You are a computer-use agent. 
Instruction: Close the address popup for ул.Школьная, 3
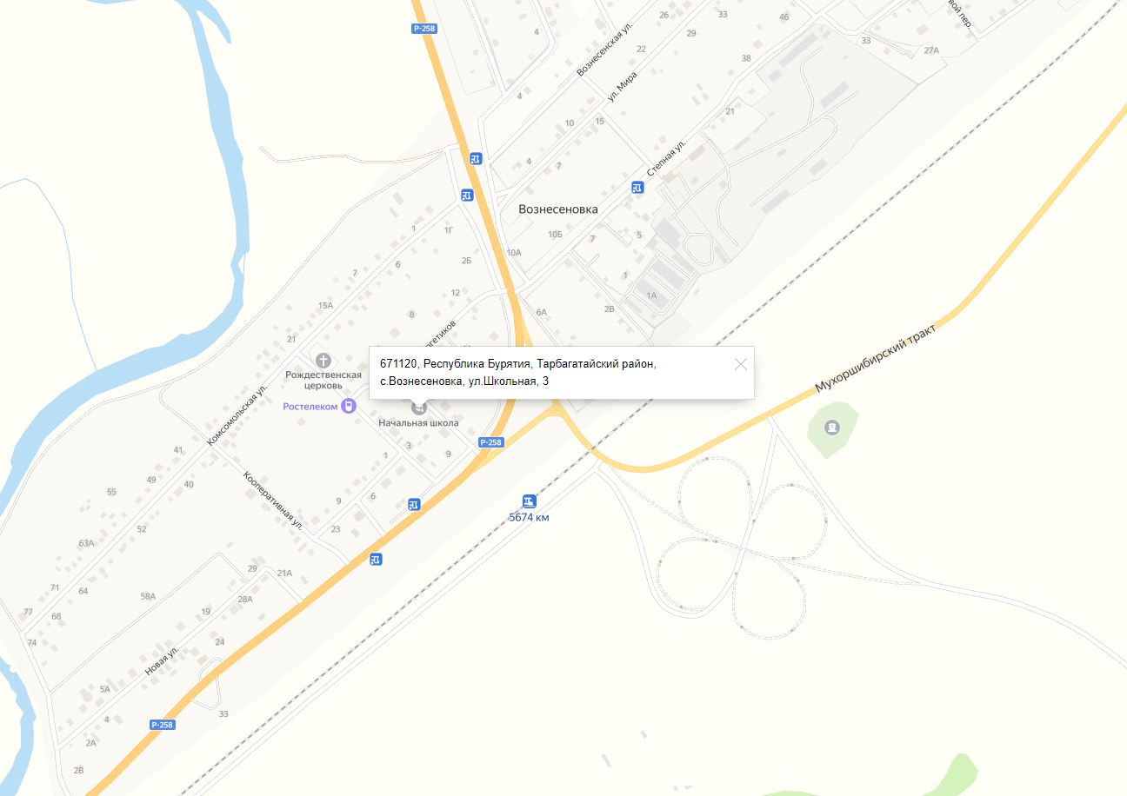point(741,364)
